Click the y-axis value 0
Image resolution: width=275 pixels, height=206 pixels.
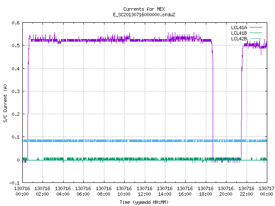pyautogui.click(x=18, y=160)
